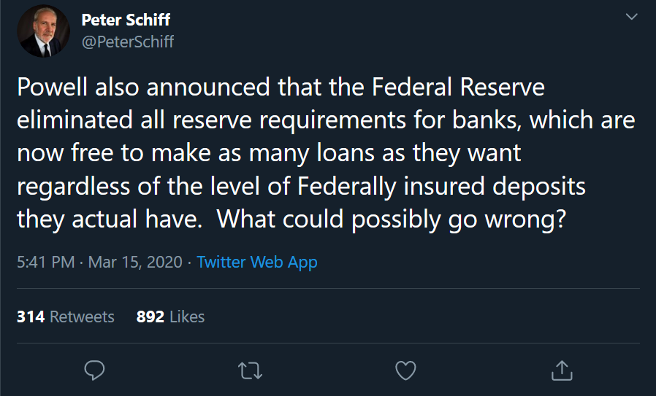656x396 pixels.
Task: Click the 5:41 PM timestamp
Action: (x=45, y=262)
